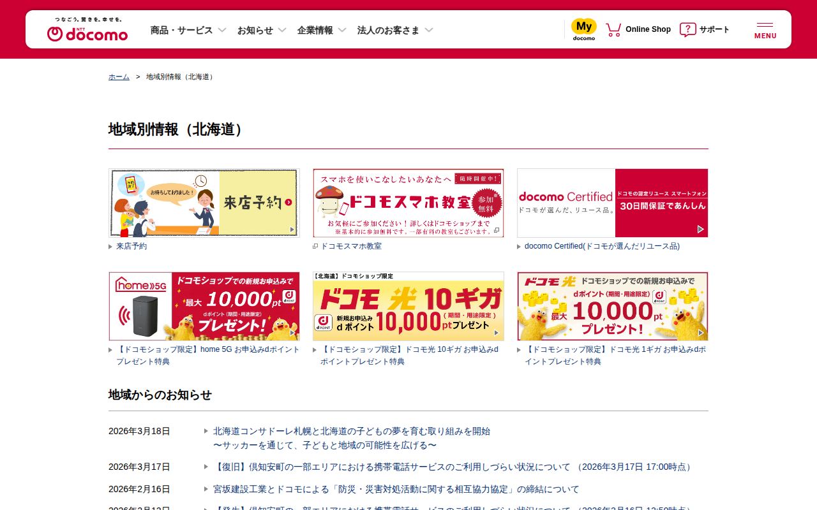This screenshot has width=817, height=510.
Task: Open ドコモ光 10ギガ banner image
Action: click(x=408, y=306)
